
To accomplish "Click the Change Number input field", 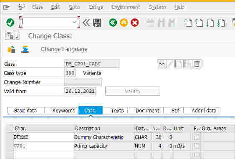I will click(83, 82).
